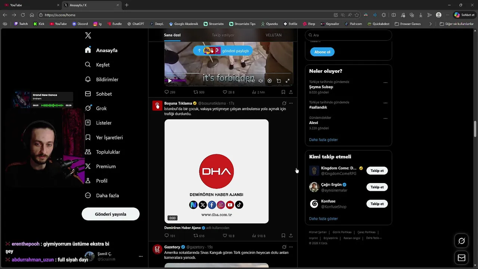Share the DHA ambulance post
This screenshot has height=269, width=478.
point(291,236)
